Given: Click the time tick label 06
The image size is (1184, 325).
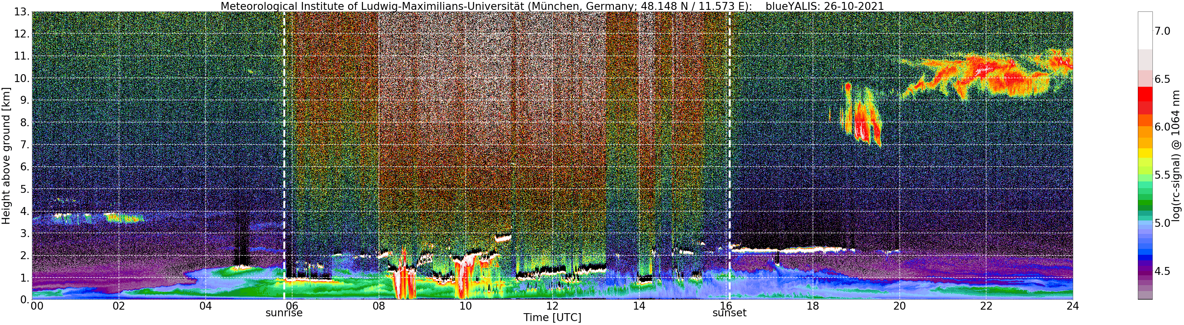Looking at the screenshot, I should 292,306.
